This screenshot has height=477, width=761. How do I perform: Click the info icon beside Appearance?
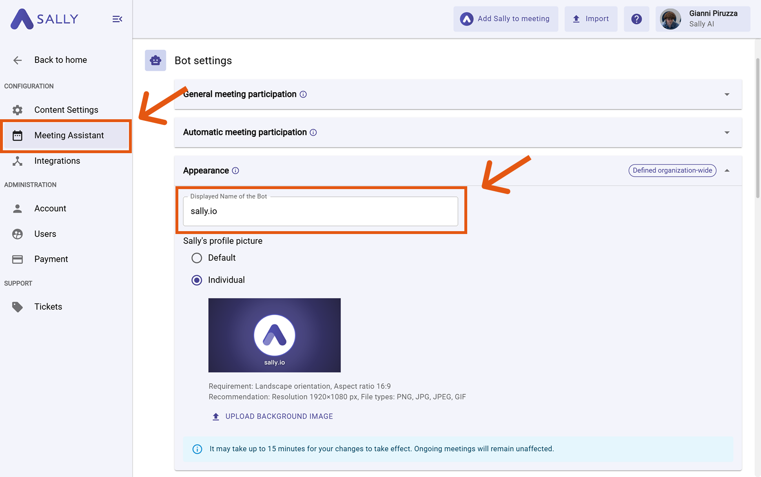235,171
